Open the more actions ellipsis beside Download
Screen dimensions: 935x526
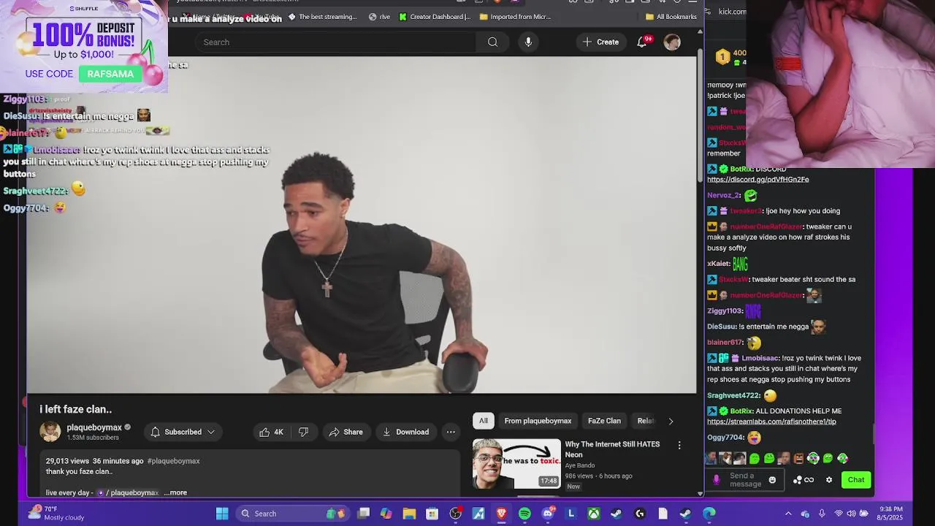pos(451,432)
